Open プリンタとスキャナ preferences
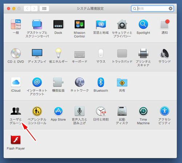This screenshot has width=182, height=163. point(143,53)
